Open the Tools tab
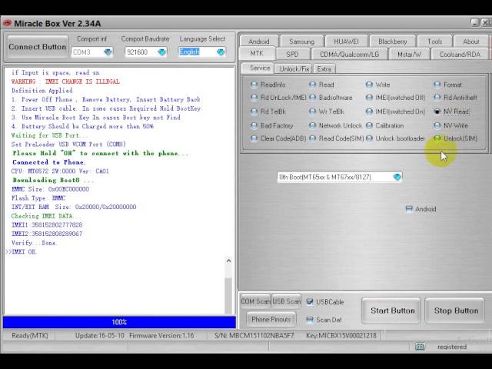The height and width of the screenshot is (369, 492). (x=434, y=42)
